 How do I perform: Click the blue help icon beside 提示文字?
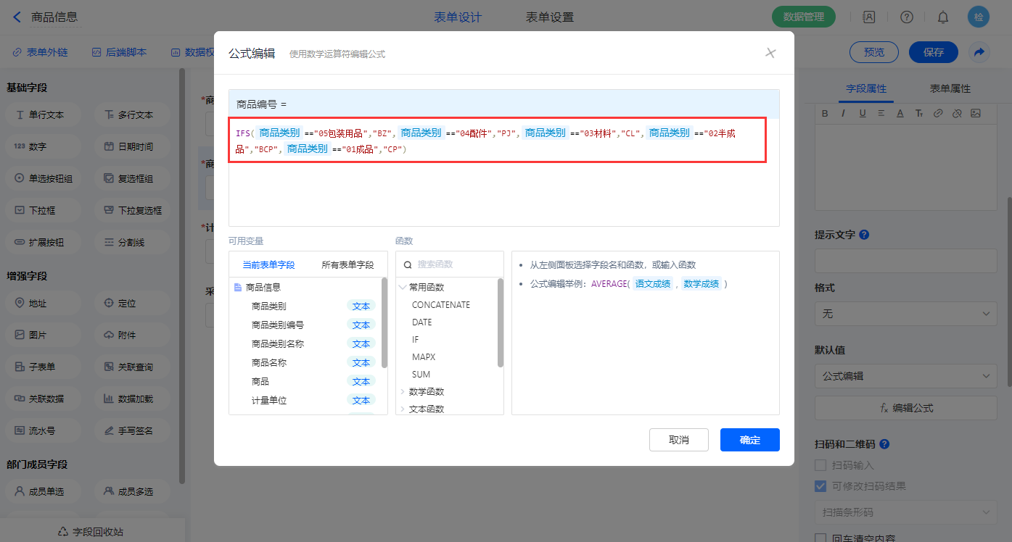coord(864,235)
